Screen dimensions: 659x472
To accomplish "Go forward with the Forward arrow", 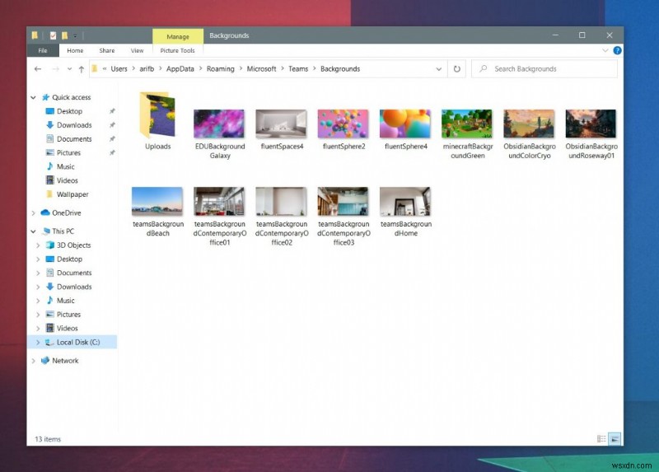I will point(55,69).
